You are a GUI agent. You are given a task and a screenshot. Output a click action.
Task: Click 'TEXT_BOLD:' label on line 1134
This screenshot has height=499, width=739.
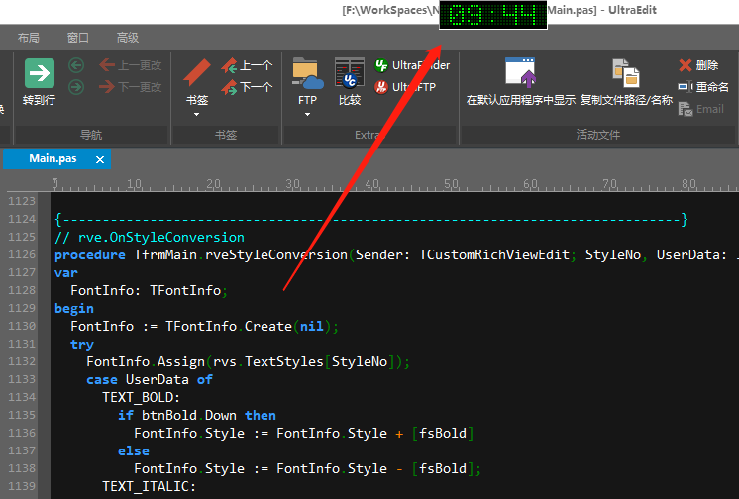142,398
